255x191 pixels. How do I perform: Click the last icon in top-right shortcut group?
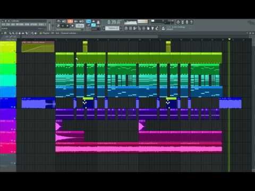point(191,22)
